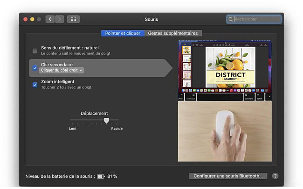
Task: Enable 'Sens du défilement : naturel' checkbox
Action: tap(35, 50)
